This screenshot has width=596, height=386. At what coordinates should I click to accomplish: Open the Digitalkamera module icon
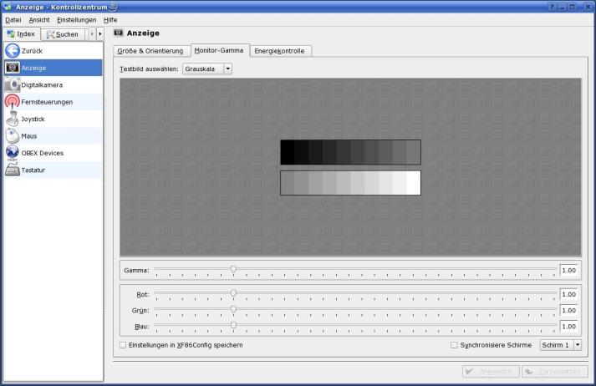pos(13,85)
